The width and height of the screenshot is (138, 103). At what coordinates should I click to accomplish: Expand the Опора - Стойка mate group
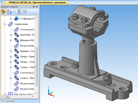[11, 62]
